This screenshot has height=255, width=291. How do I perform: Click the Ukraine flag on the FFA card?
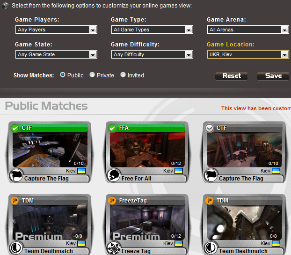tap(179, 171)
